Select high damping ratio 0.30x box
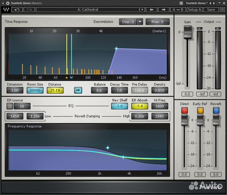The image size is (227, 195). tap(139, 116)
